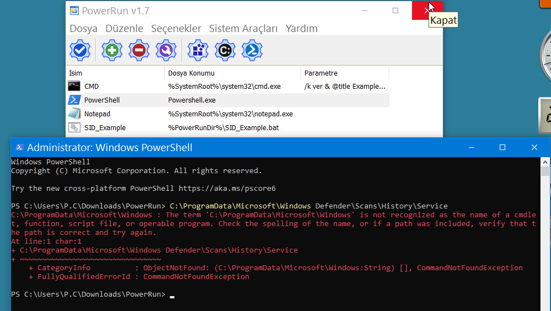
Task: Click the red minus remove entry icon
Action: 139,50
